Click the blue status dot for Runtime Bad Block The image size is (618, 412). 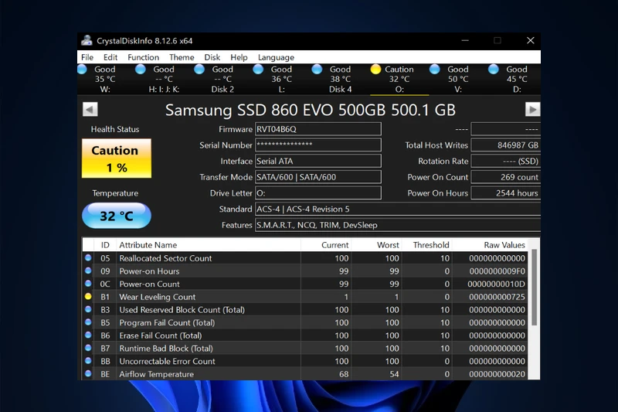click(88, 348)
